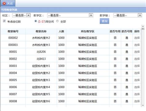
Task: Open the 教学楼 dropdown
Action: 128,15
